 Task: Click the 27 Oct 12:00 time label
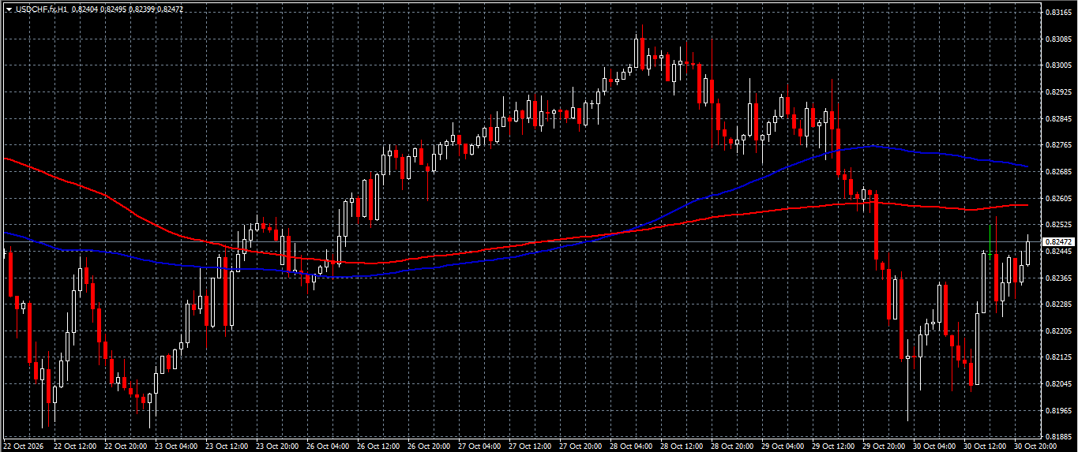[x=530, y=446]
